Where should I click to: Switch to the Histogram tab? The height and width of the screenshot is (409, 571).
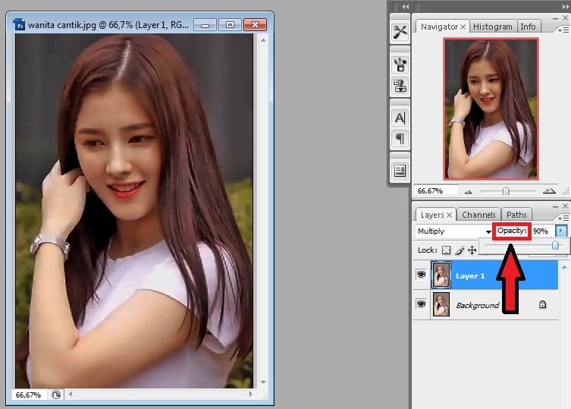coord(492,27)
